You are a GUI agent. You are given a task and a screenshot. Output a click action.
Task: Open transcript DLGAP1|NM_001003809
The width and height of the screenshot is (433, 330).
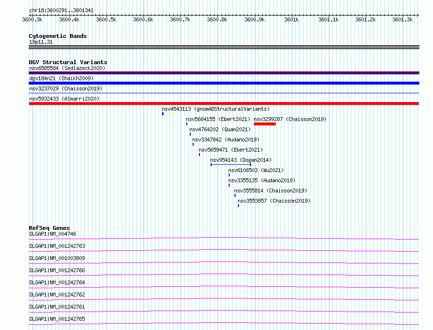tap(57, 258)
